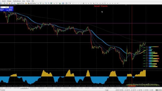The width and height of the screenshot is (162, 91).
Task: Open the Einfügen menu
Action: pos(9,1)
